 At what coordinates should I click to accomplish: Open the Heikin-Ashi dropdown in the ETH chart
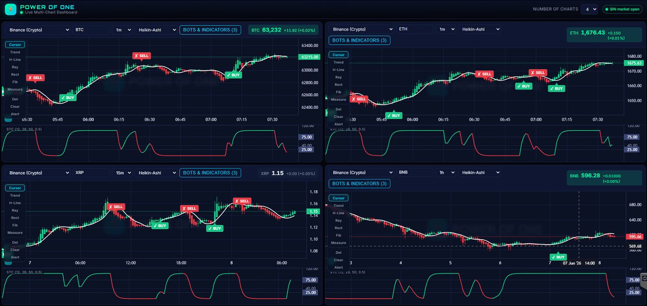(479, 29)
